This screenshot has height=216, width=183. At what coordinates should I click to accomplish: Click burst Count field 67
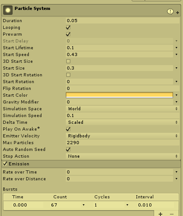click(x=65, y=205)
